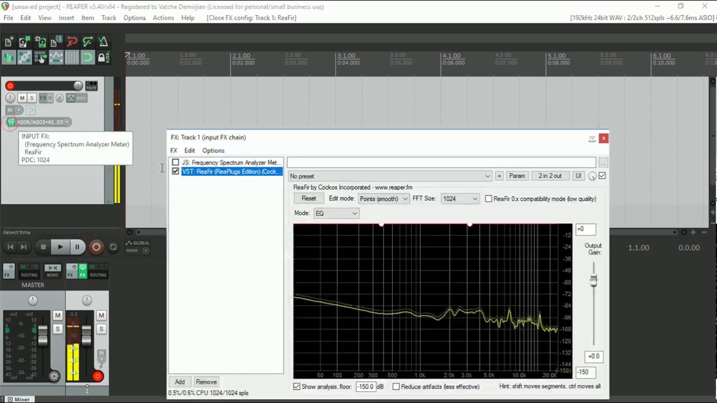Image resolution: width=717 pixels, height=403 pixels.
Task: Click the Play transport button
Action: click(60, 247)
